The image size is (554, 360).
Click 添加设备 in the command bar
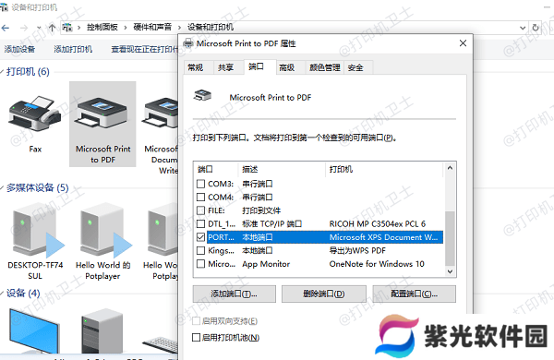pyautogui.click(x=19, y=49)
